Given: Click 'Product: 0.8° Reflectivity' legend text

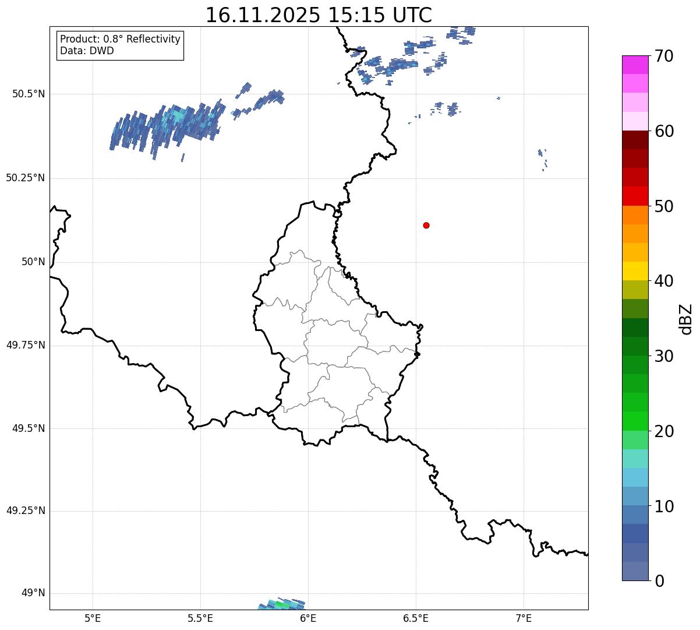Looking at the screenshot, I should (121, 39).
